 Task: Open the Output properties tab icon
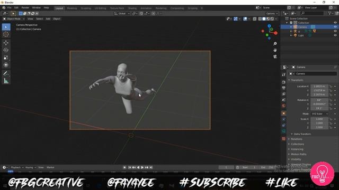coord(284,88)
